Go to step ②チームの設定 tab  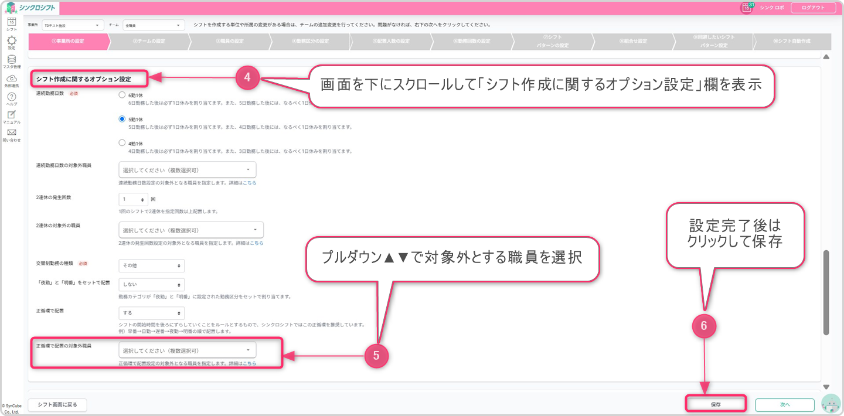point(149,41)
